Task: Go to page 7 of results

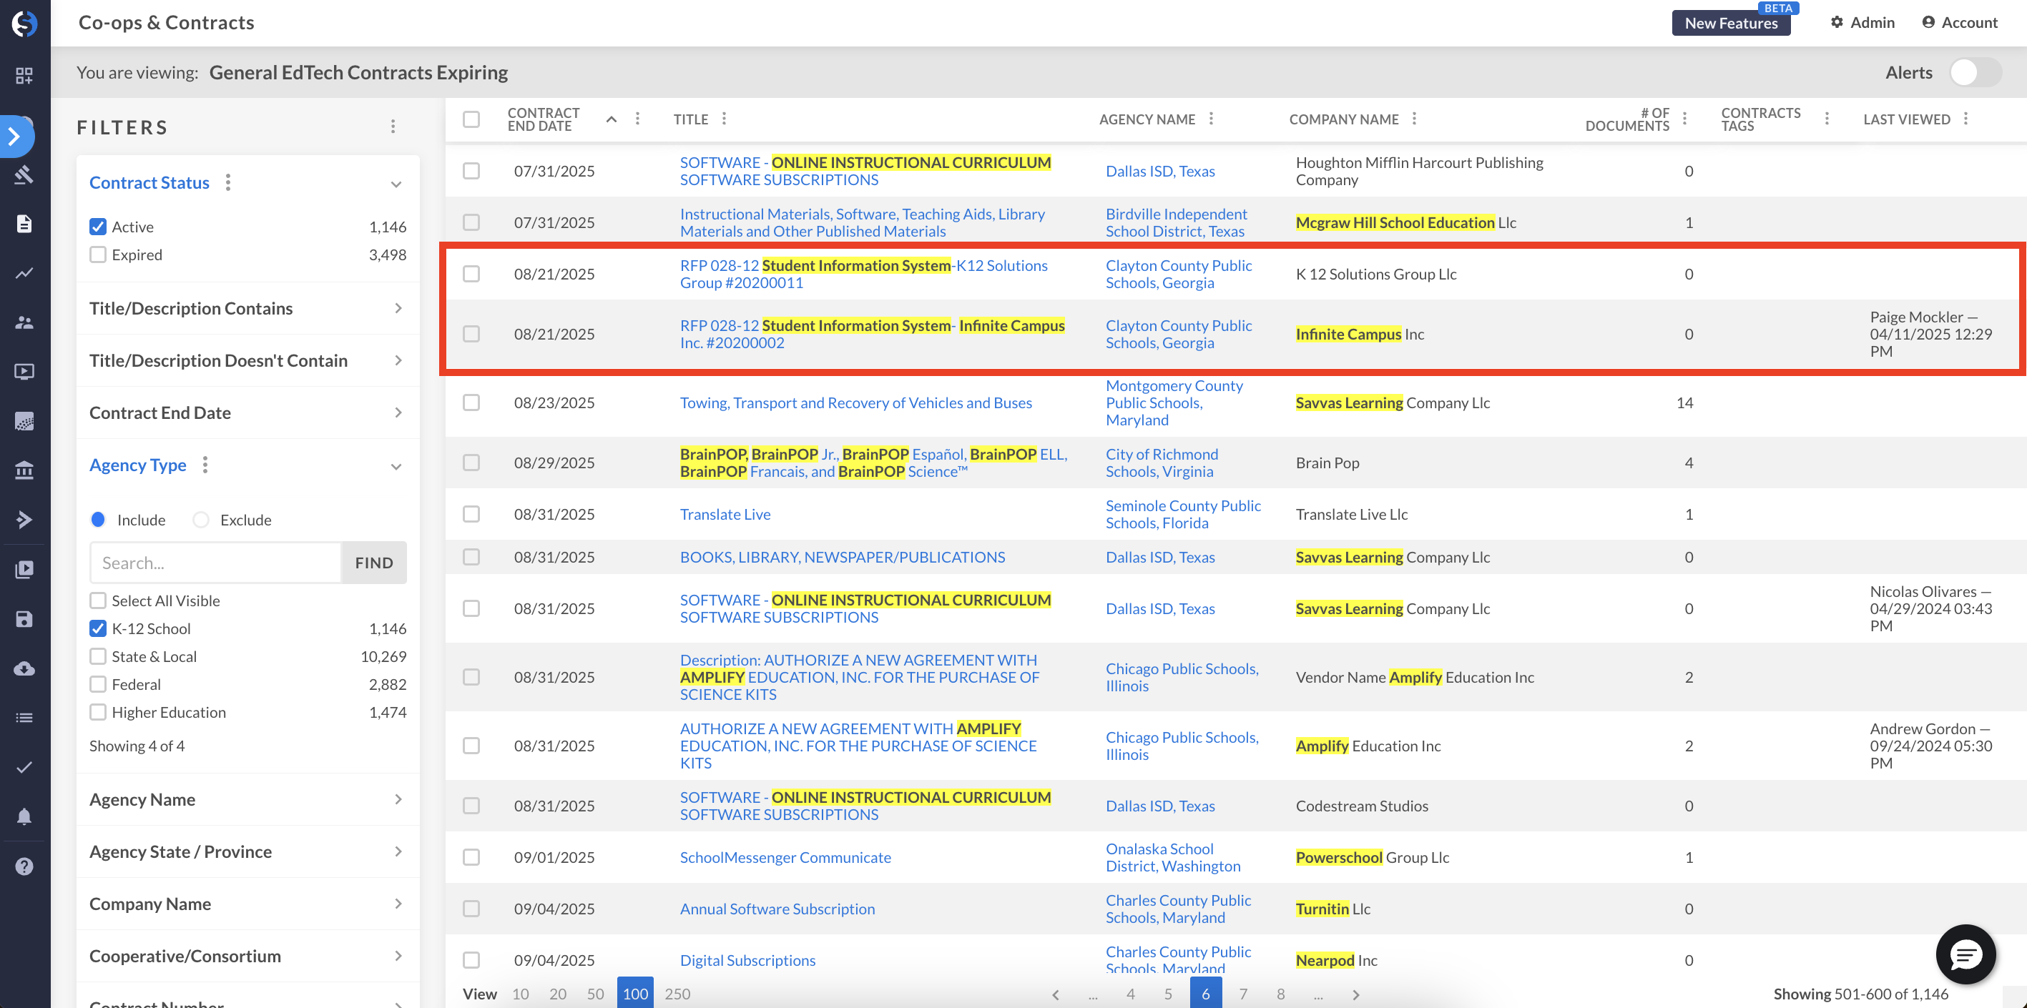Action: (x=1242, y=993)
